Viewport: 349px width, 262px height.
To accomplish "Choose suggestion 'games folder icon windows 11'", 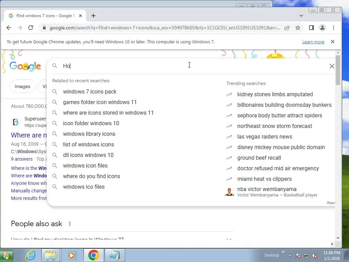I will pos(100,102).
